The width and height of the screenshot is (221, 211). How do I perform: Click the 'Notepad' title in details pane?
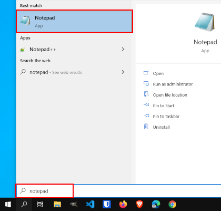[205, 42]
